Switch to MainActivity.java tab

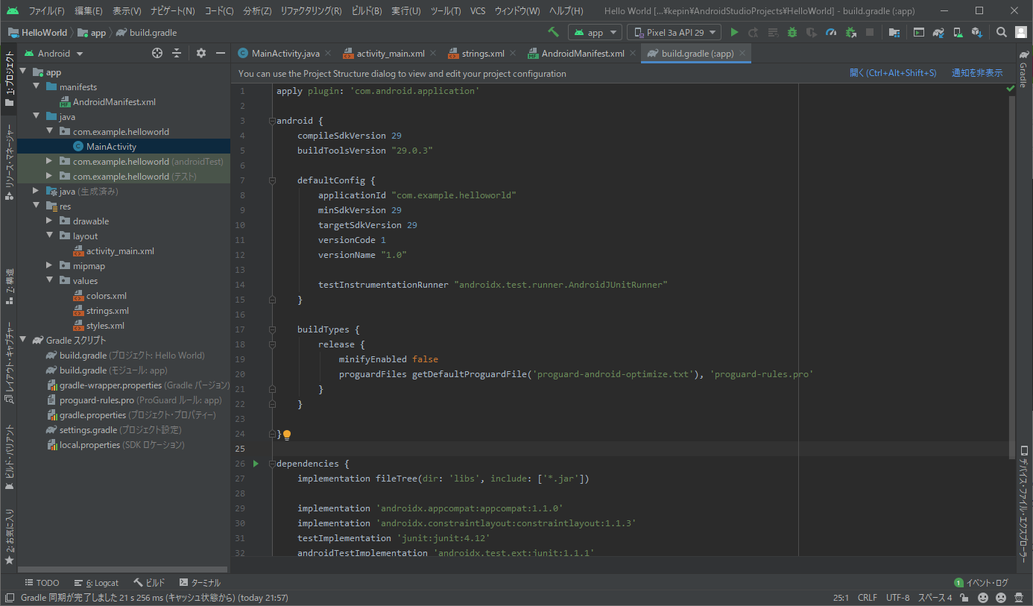[x=285, y=54]
